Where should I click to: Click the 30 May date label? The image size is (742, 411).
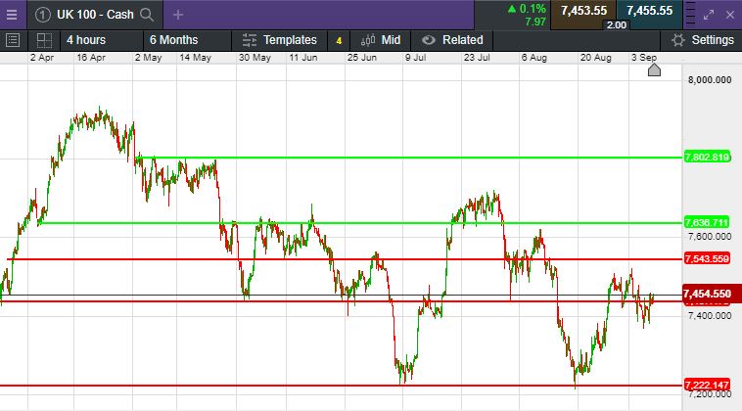tap(255, 58)
